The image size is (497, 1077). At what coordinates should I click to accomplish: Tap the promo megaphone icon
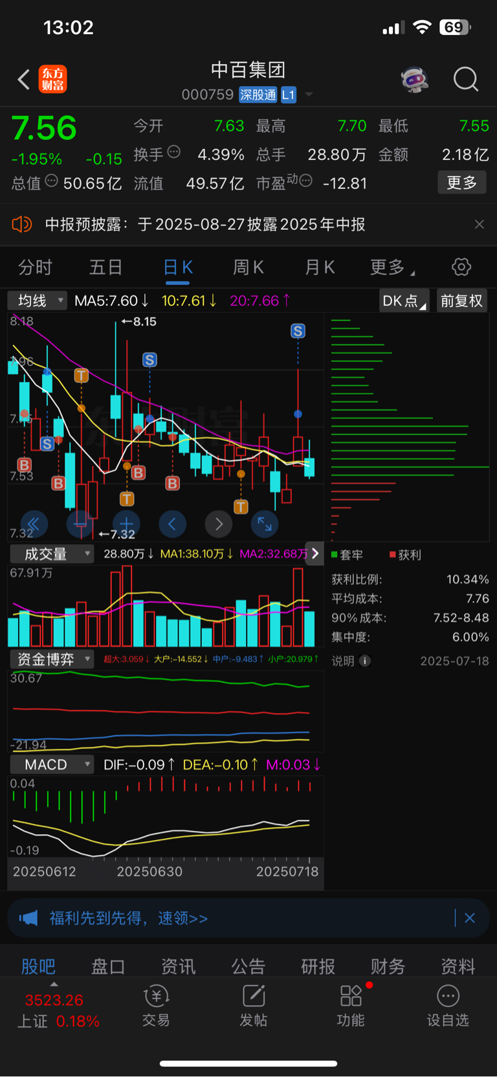click(x=28, y=918)
